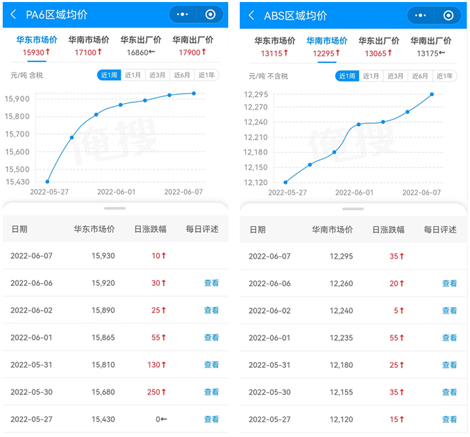Tap the close circle icon in ABS header
This screenshot has width=470, height=437.
coord(448,15)
